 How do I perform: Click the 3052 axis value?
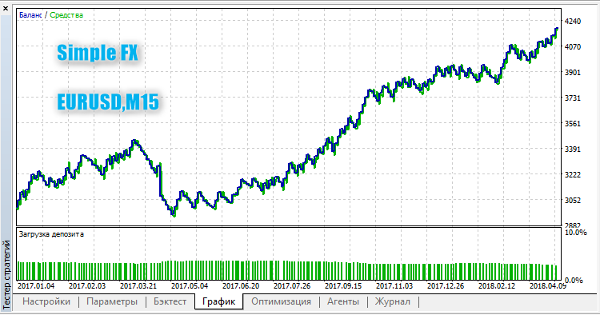pyautogui.click(x=573, y=201)
